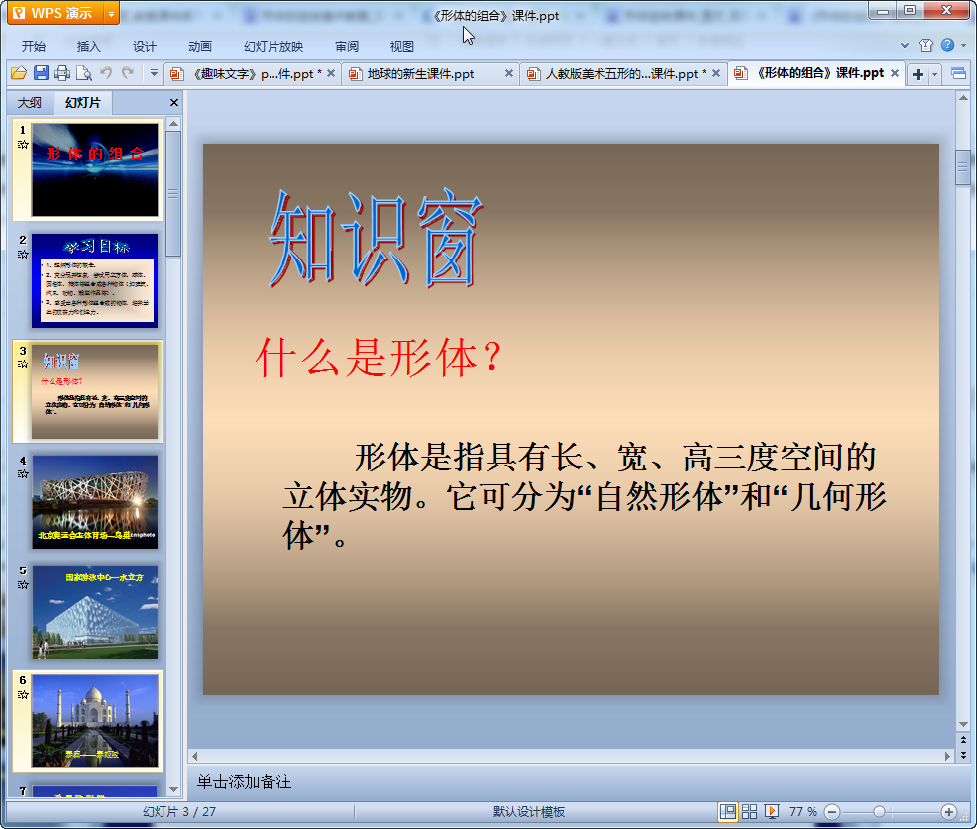Open the WPS 演示 application menu
This screenshot has height=829, width=977.
click(54, 13)
